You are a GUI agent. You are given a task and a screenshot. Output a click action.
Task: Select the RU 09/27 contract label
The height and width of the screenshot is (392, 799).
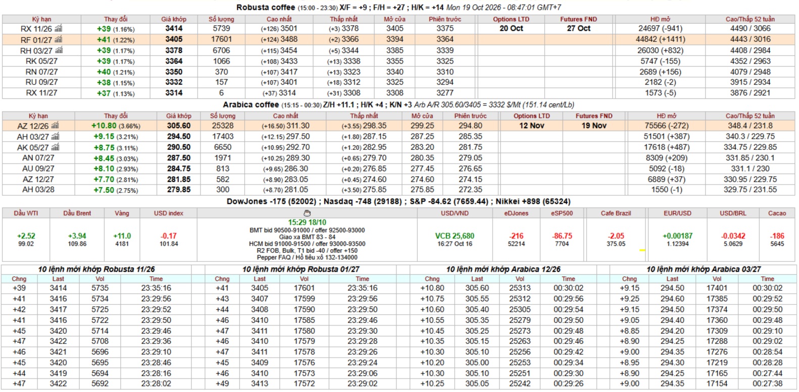41,82
